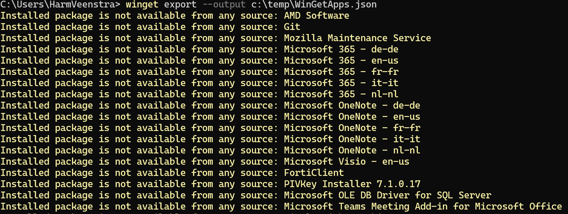This screenshot has height=214, width=568.
Task: Click the Microsoft 365 - it-it entry
Action: pyautogui.click(x=341, y=83)
